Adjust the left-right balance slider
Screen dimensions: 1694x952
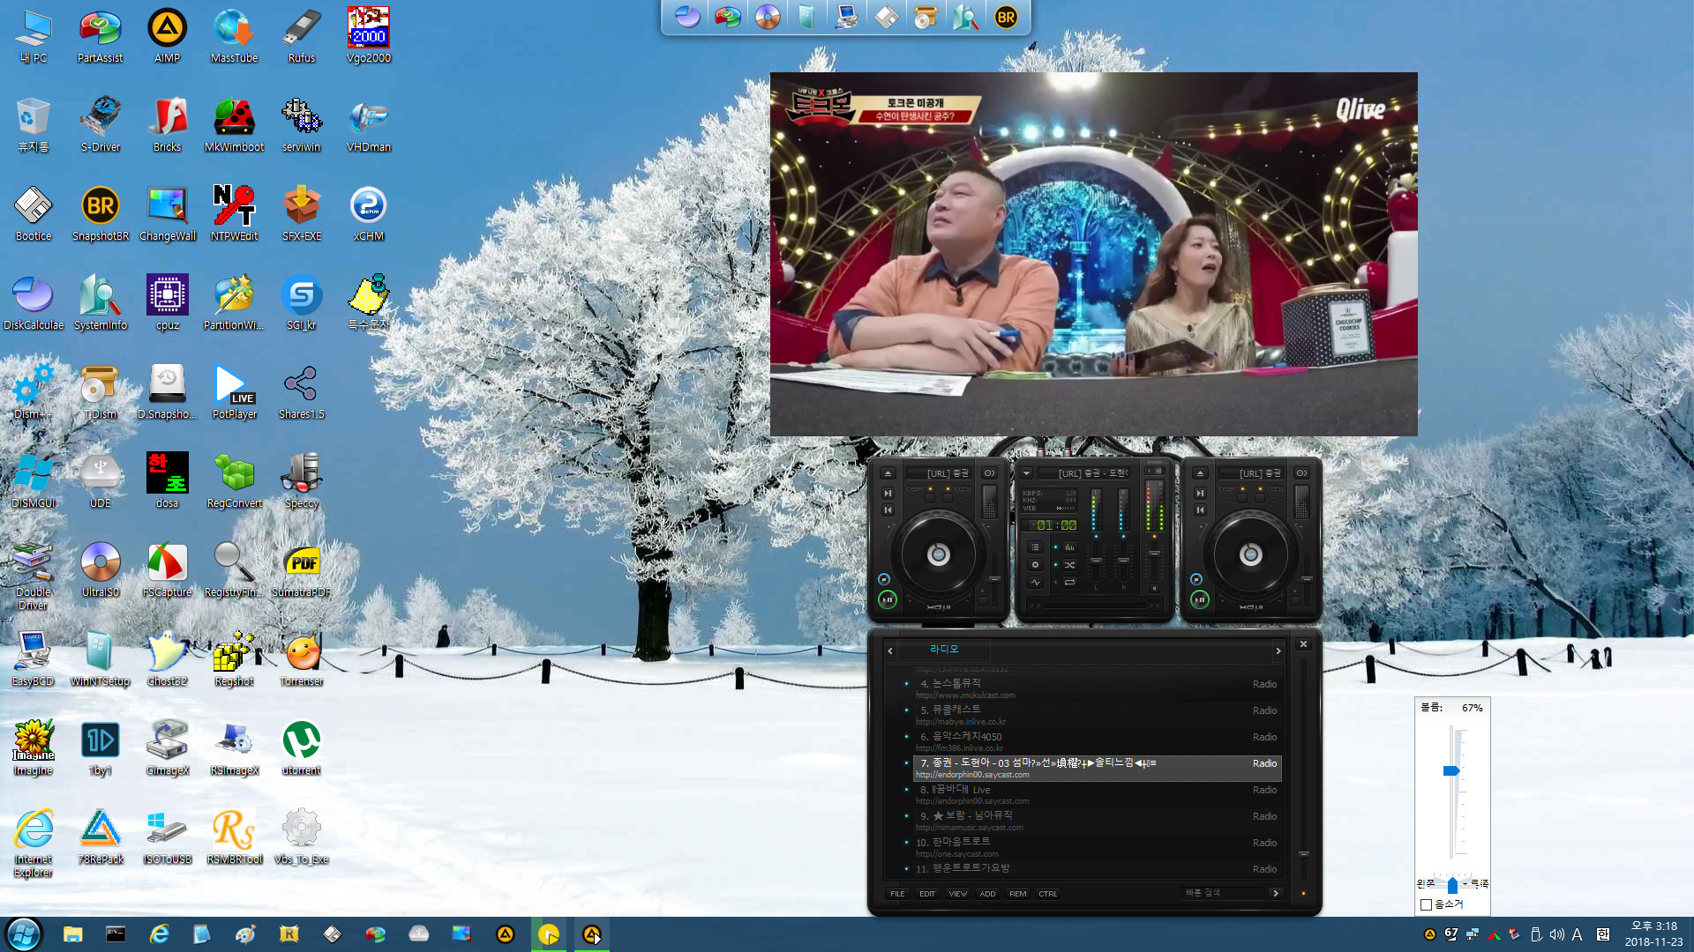click(1452, 884)
